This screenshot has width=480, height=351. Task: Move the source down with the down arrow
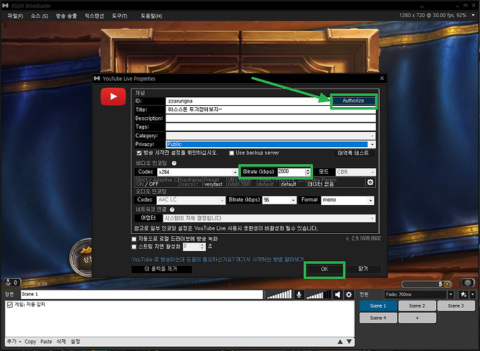[349, 342]
